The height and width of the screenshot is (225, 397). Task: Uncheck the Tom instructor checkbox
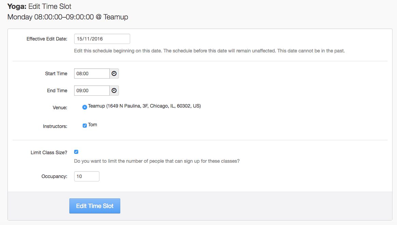point(85,126)
